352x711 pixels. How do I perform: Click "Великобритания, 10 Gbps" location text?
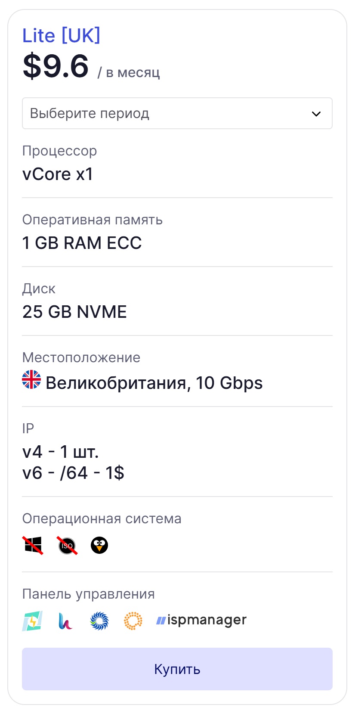pyautogui.click(x=154, y=383)
